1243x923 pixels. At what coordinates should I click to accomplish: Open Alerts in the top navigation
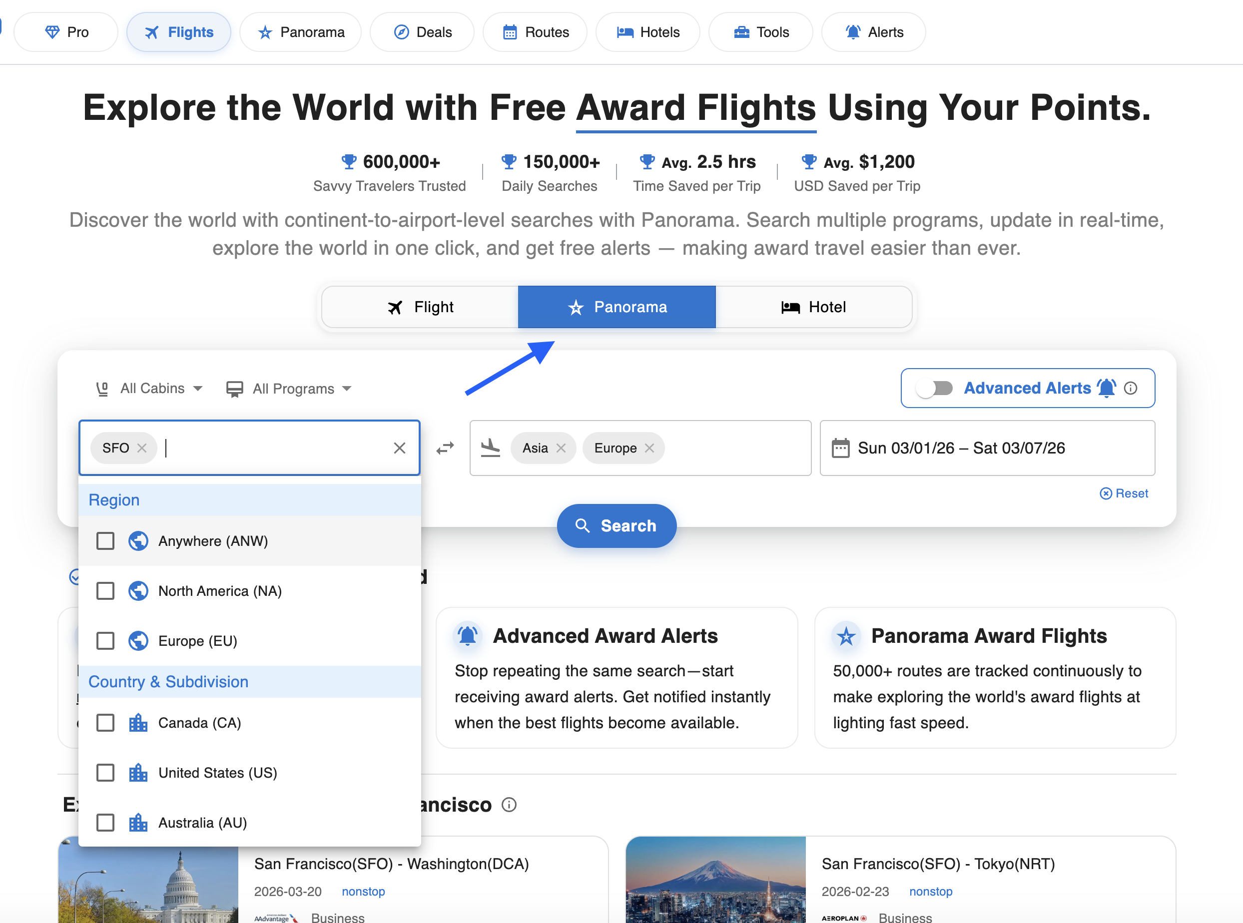click(874, 32)
